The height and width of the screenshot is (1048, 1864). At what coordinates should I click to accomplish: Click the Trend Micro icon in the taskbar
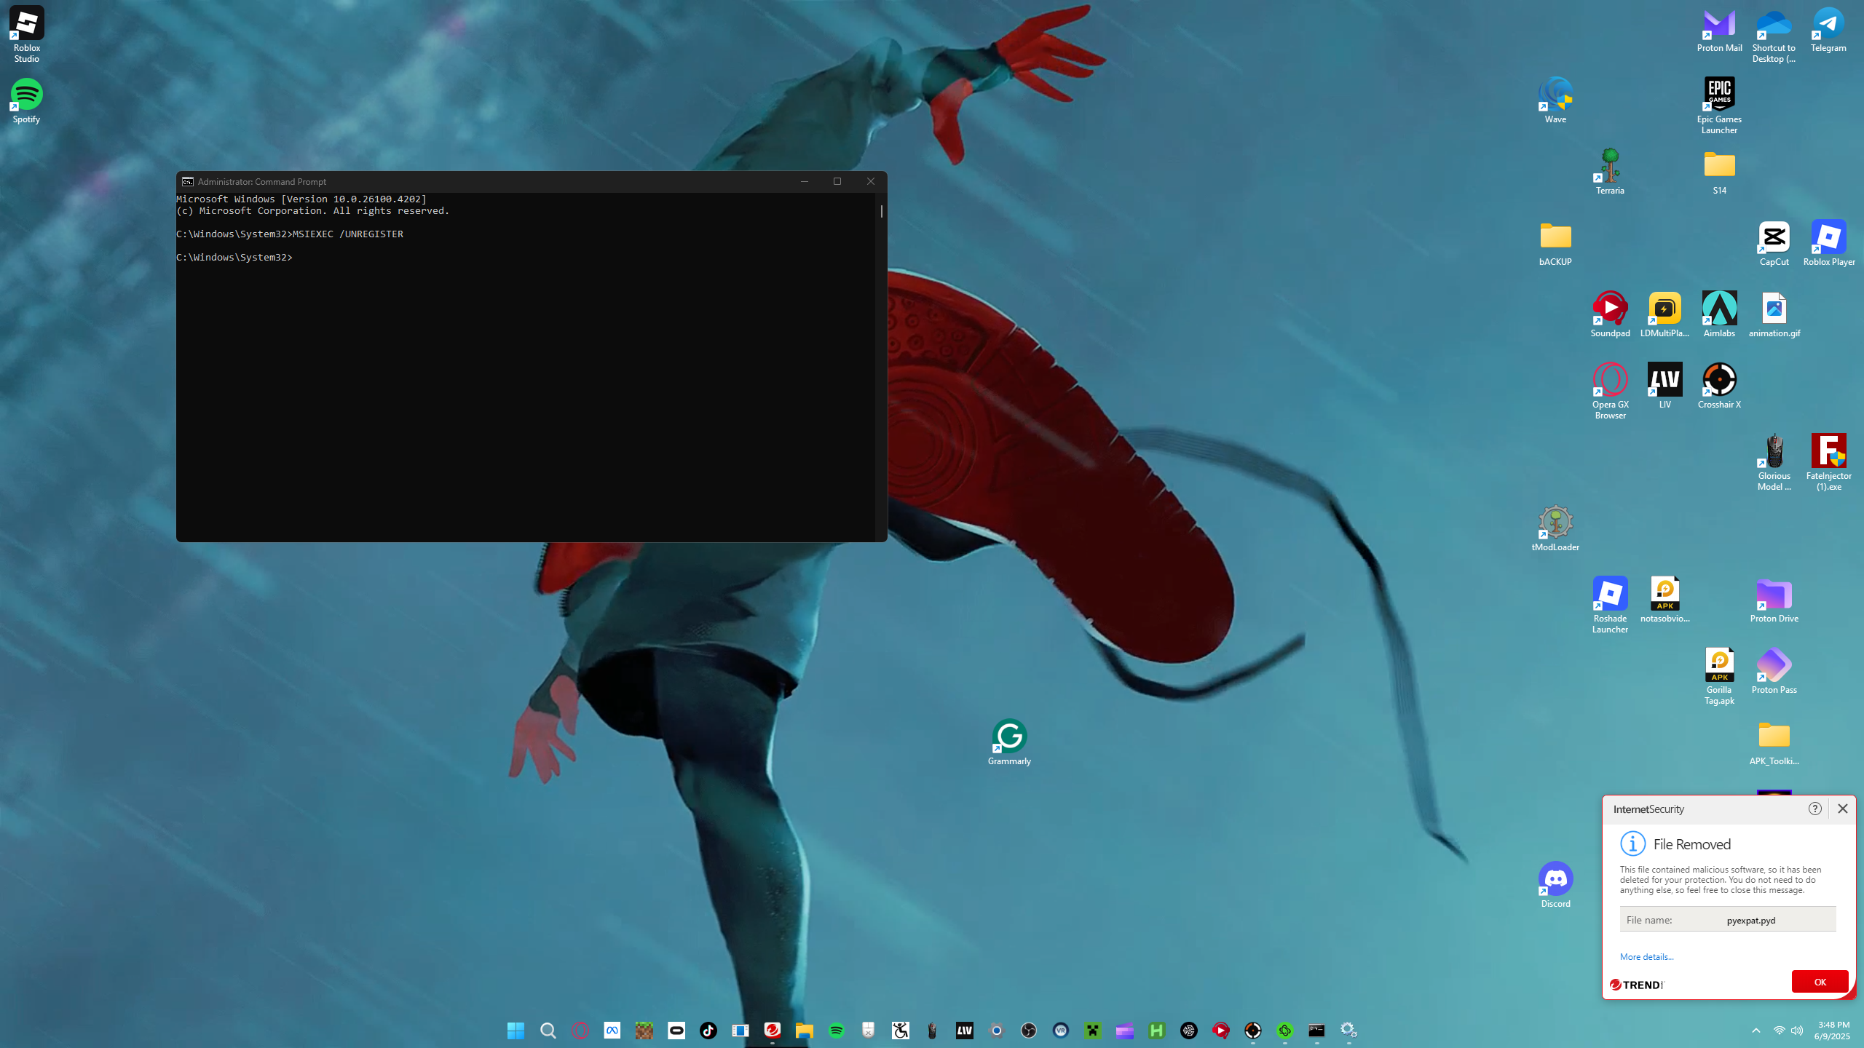tap(772, 1030)
